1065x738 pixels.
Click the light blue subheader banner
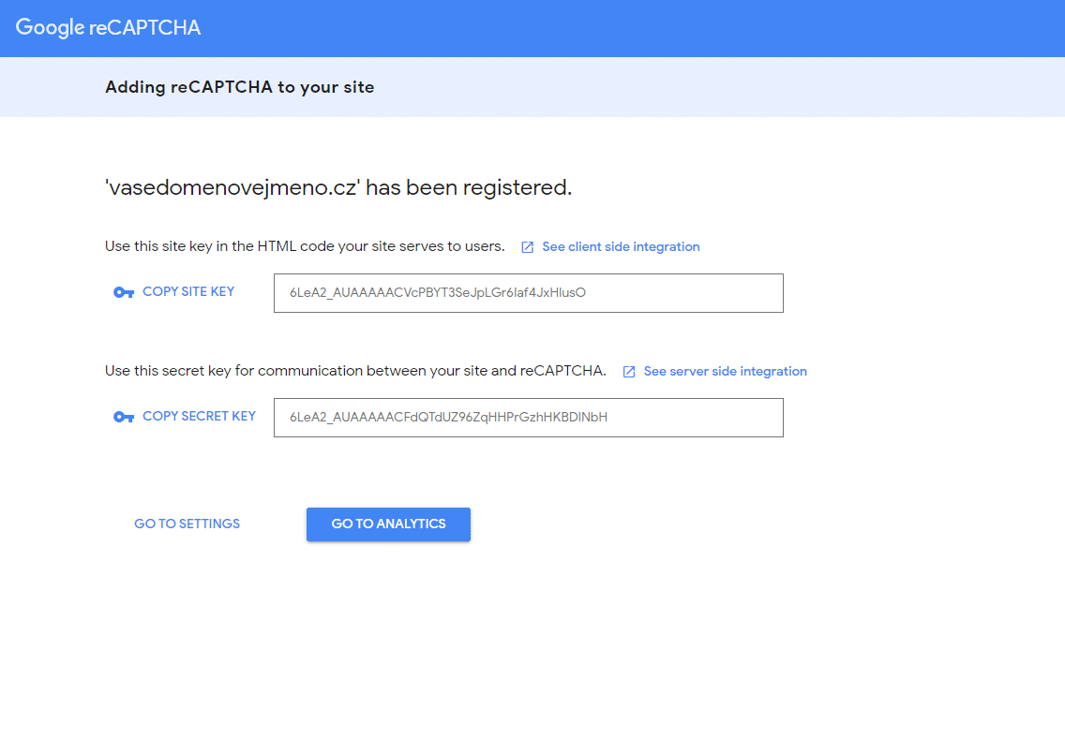(532, 87)
